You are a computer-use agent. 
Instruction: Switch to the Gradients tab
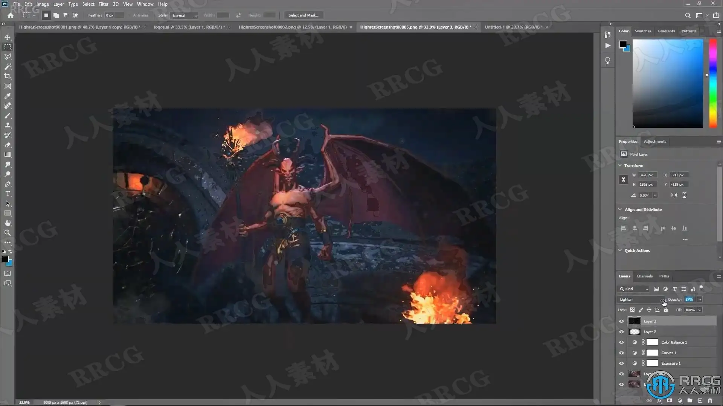[x=666, y=31]
